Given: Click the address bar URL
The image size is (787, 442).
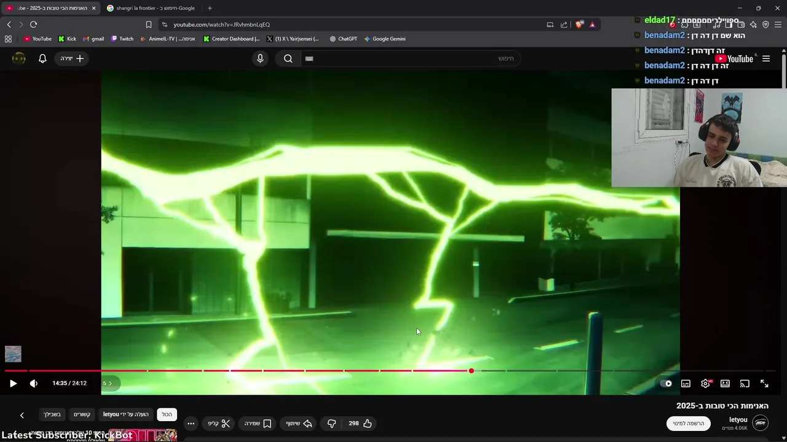Looking at the screenshot, I should 221,25.
